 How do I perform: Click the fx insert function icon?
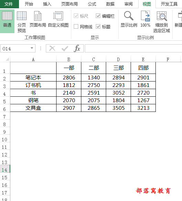click(77, 48)
